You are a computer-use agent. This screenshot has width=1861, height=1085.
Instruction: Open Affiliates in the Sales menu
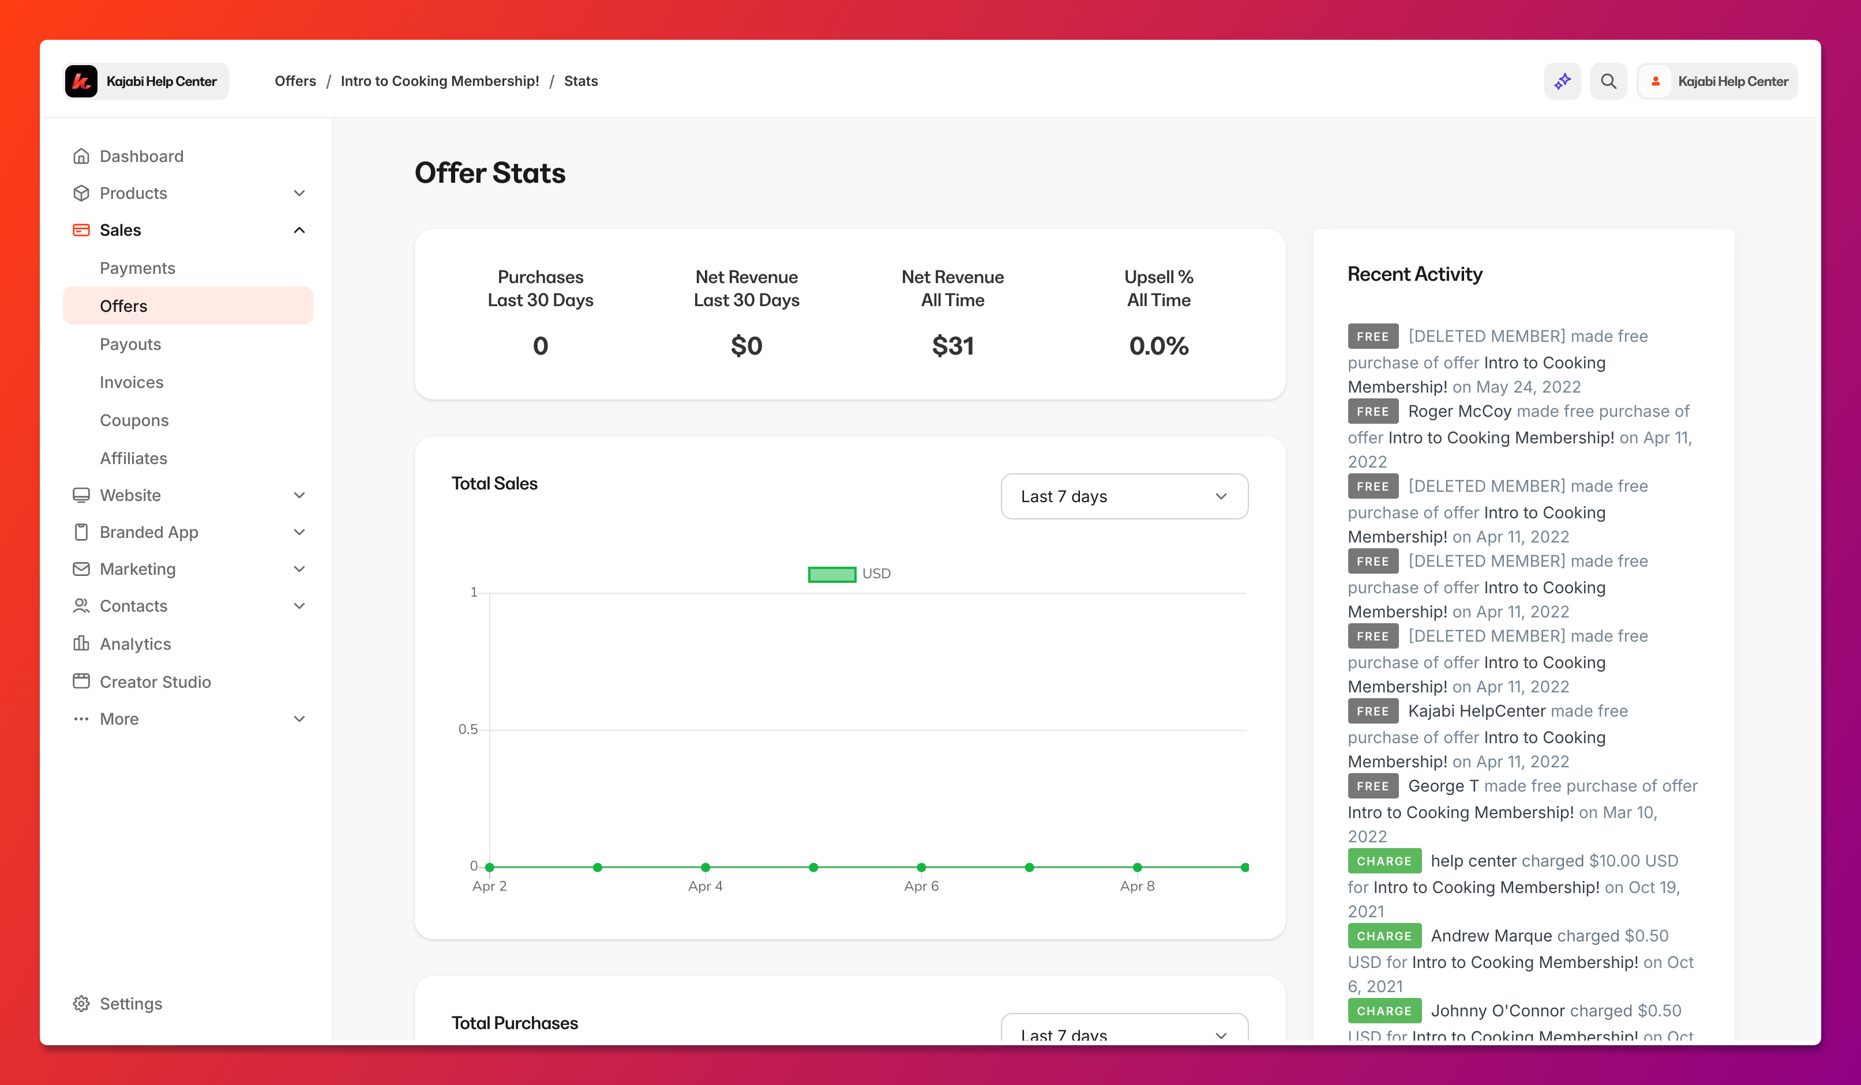pos(133,458)
